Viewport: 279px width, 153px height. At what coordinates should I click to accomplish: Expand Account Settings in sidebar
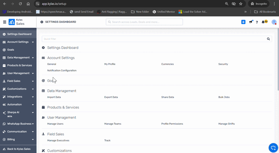pos(33,42)
